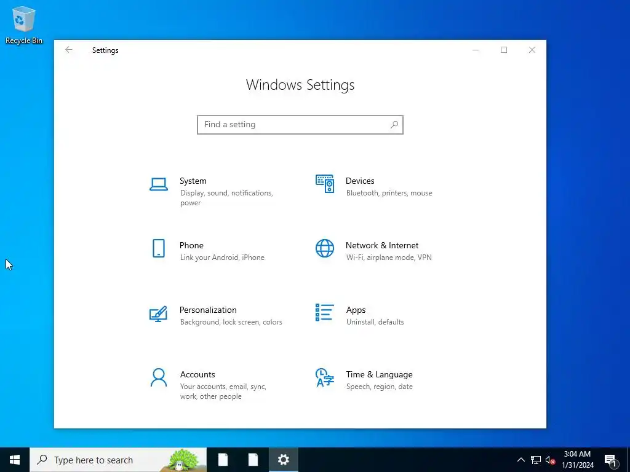Click the 'Windows Settings' heading
The width and height of the screenshot is (630, 472).
point(300,85)
